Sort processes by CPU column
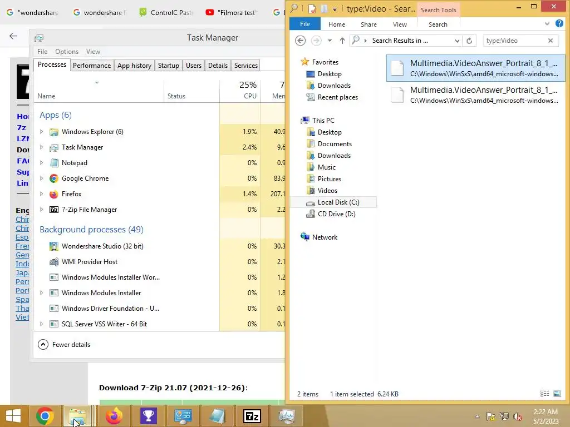Viewport: 570px width, 427px height. pyautogui.click(x=240, y=90)
